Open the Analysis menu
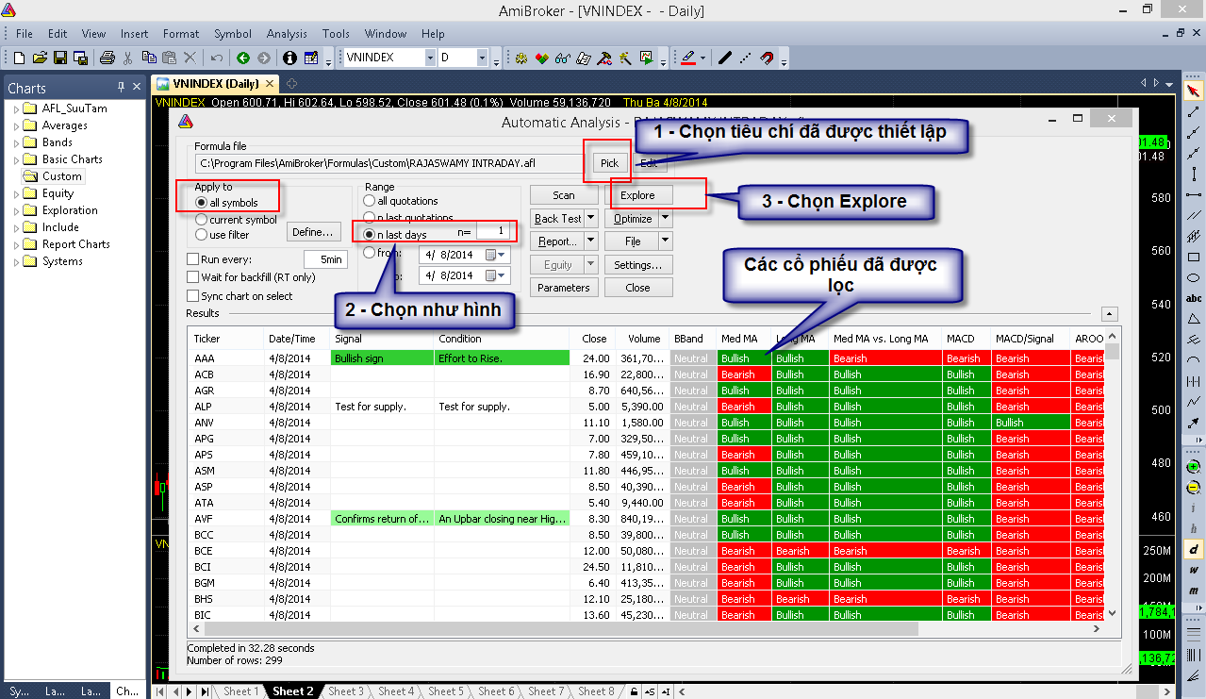The width and height of the screenshot is (1206, 699). [x=287, y=34]
